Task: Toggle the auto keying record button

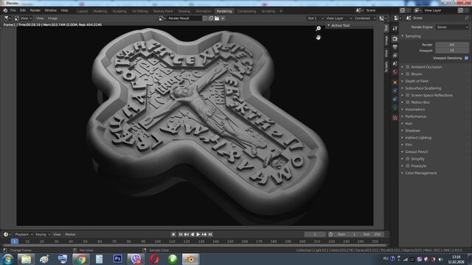Action: (173, 234)
